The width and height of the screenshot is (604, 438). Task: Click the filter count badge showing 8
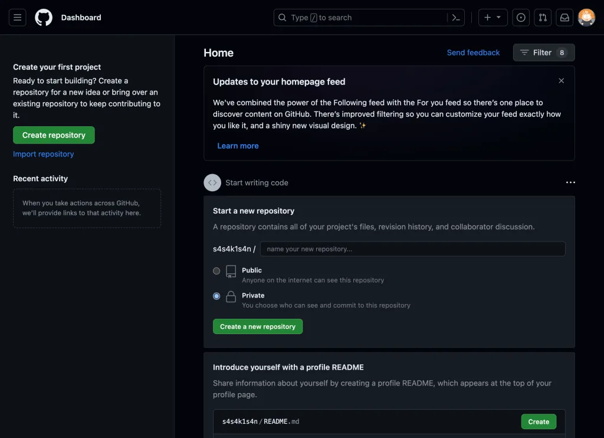coord(562,53)
